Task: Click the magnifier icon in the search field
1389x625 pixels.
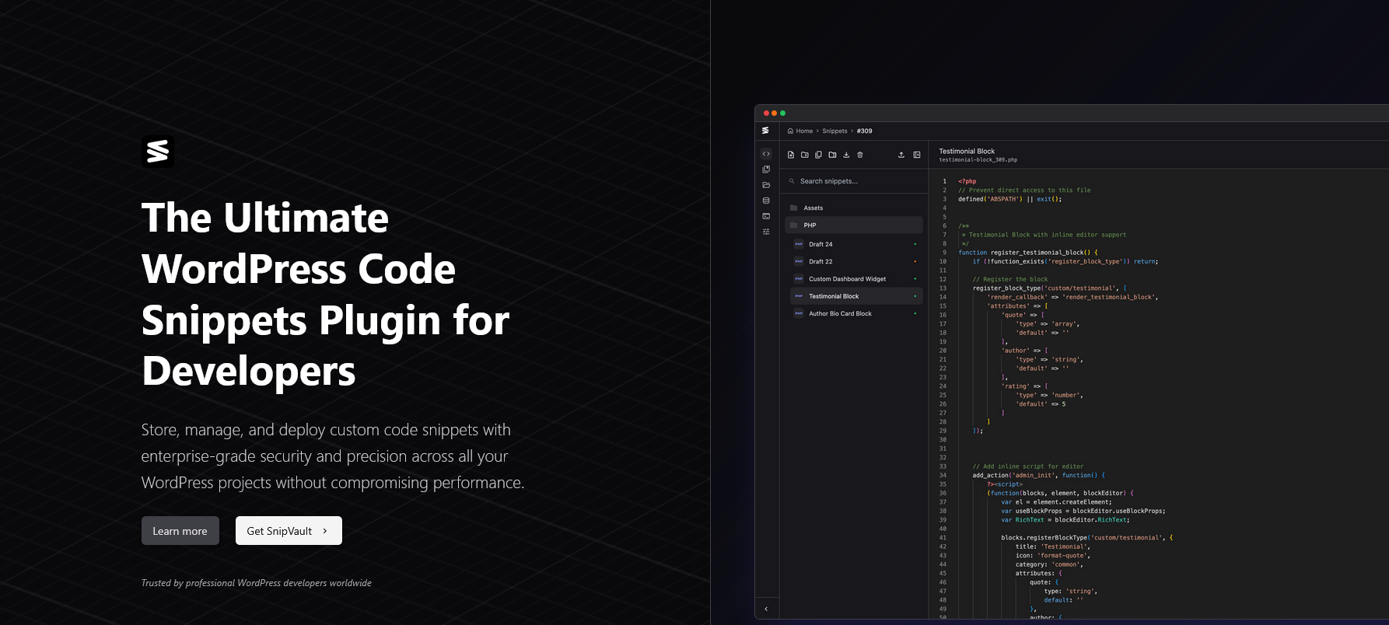Action: pyautogui.click(x=792, y=181)
